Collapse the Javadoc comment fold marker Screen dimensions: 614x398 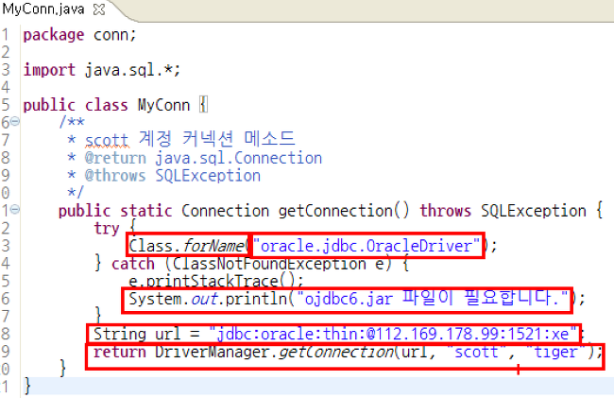15,121
